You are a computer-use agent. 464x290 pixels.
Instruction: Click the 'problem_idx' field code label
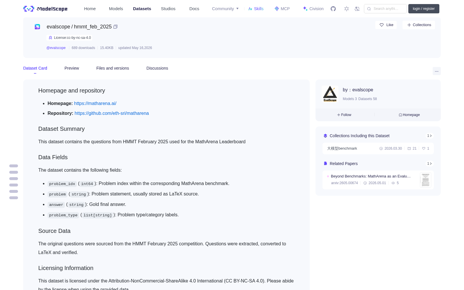(x=62, y=184)
